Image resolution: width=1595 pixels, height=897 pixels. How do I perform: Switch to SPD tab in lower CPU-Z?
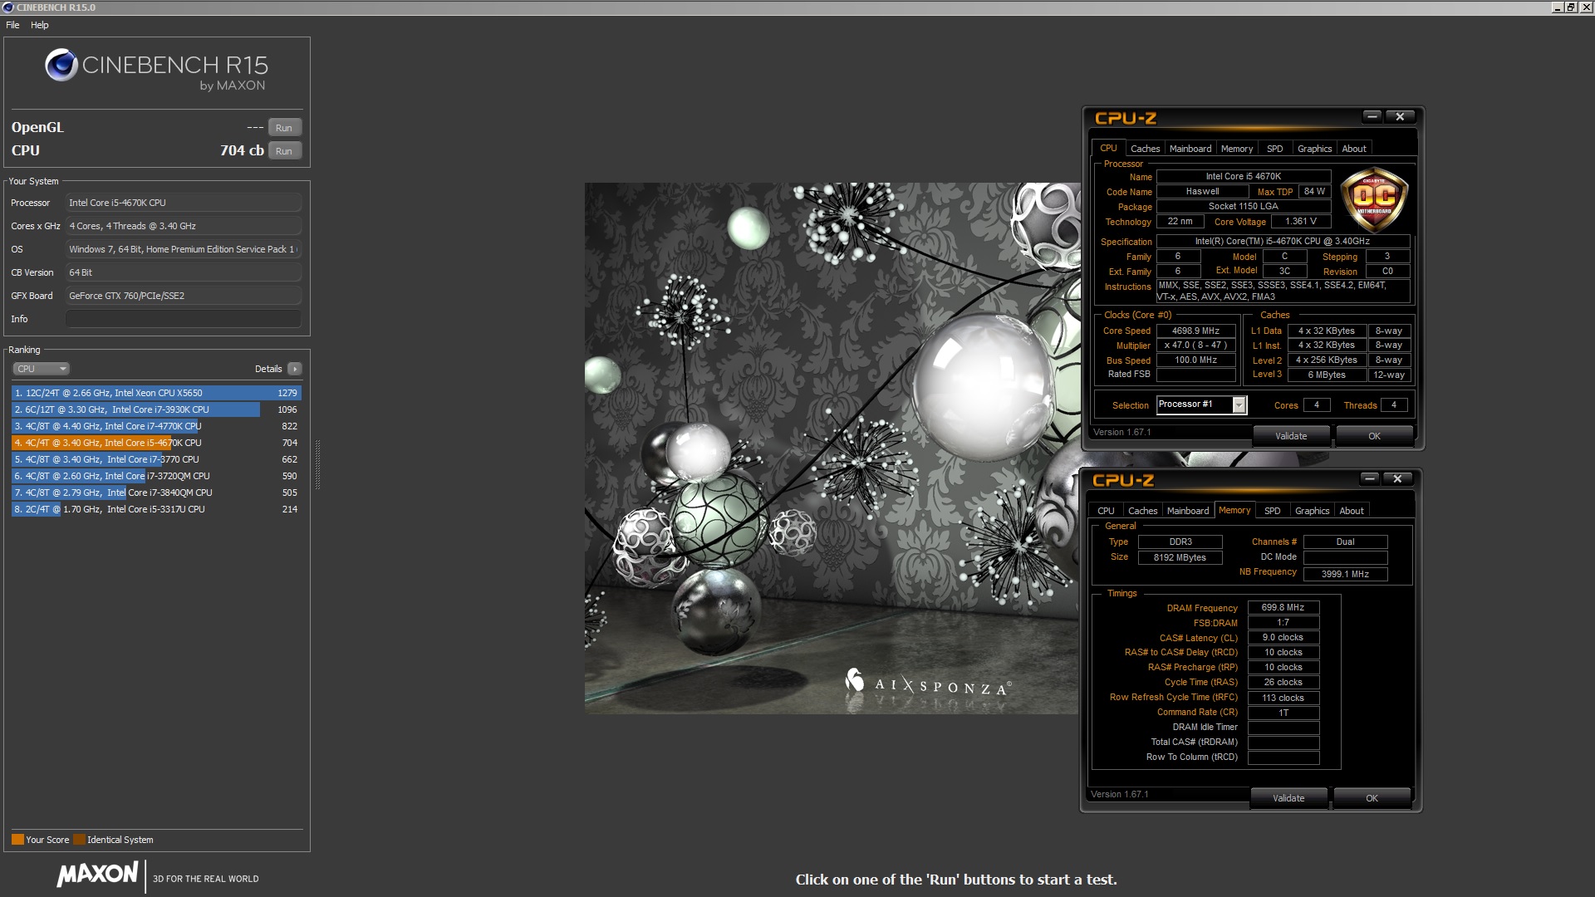point(1273,511)
